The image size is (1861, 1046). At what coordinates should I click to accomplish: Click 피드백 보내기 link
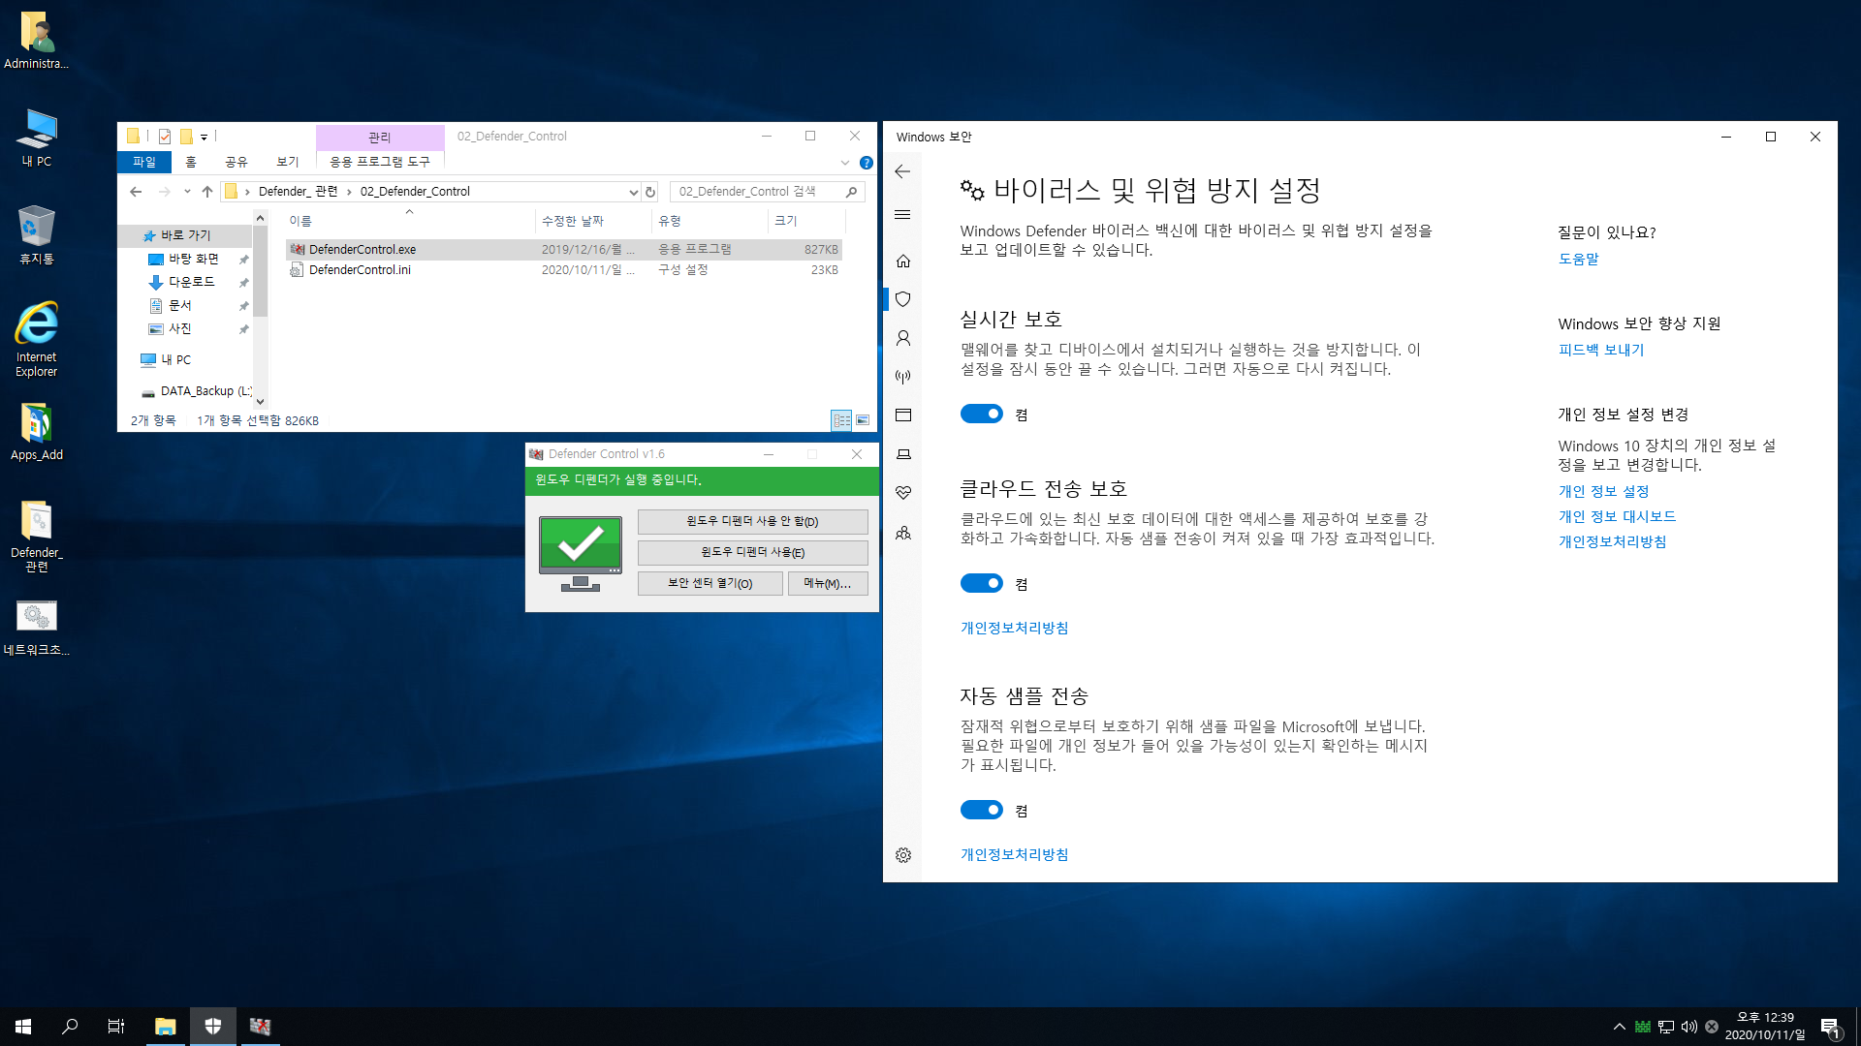[1600, 350]
